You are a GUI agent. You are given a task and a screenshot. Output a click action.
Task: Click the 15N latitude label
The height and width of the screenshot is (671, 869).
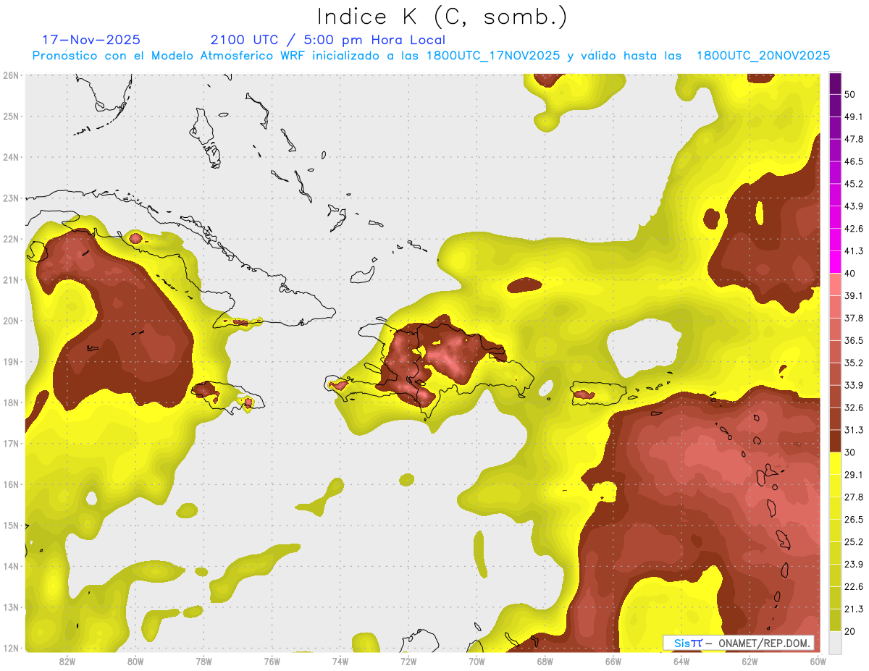coord(11,526)
